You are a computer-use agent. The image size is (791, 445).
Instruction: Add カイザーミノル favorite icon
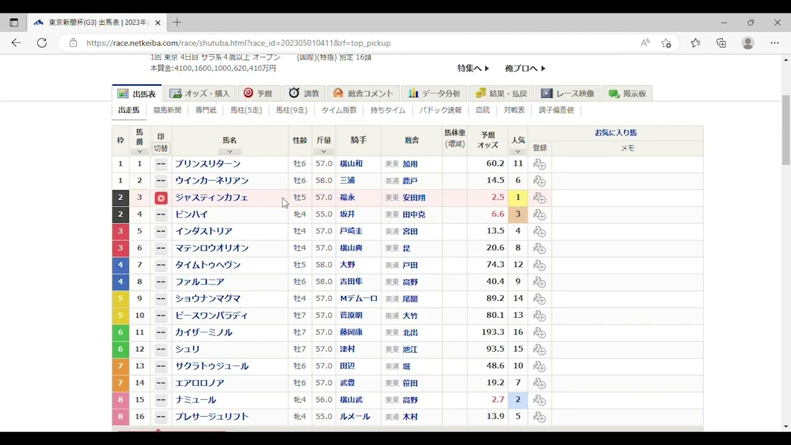tap(539, 333)
